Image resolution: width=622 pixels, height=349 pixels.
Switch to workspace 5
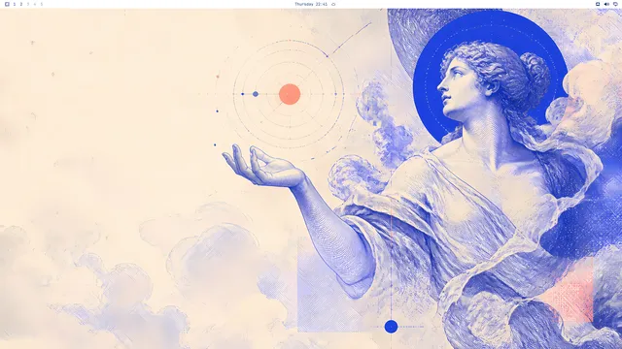click(41, 4)
